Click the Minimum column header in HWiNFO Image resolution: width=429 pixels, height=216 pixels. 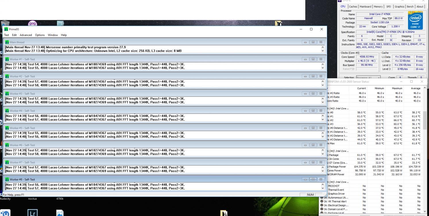(x=379, y=88)
